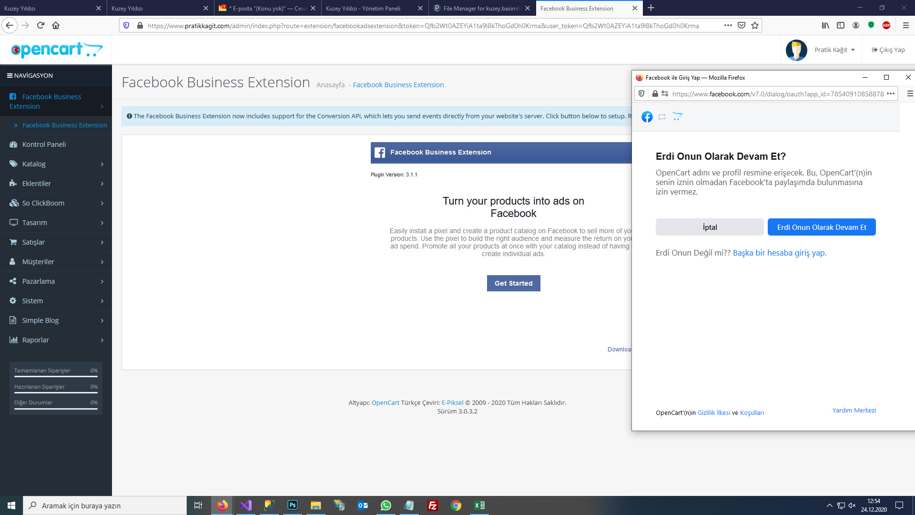This screenshot has width=915, height=515.
Task: Click the Hazırlanan Siparişler progress bar
Action: [56, 392]
